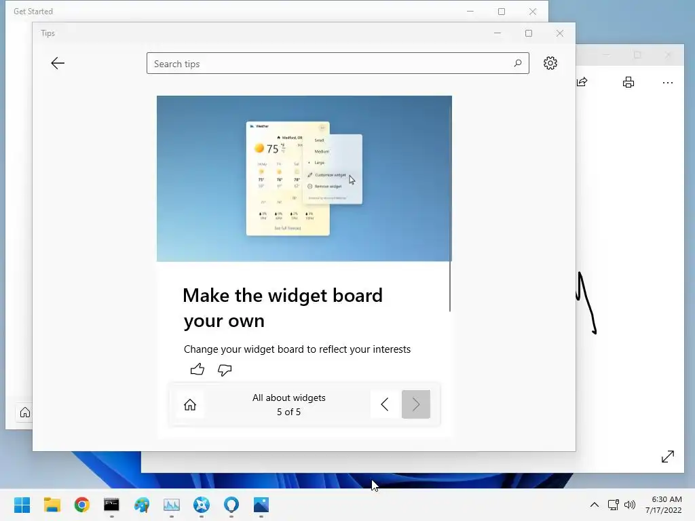Screen dimensions: 695x521
Task: Focus the Search tips input field
Action: [x=338, y=63]
